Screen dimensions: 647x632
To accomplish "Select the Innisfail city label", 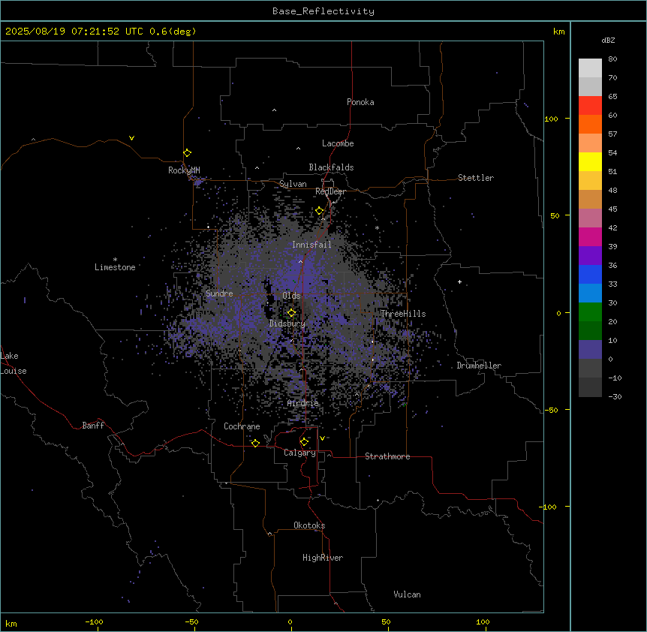I will (311, 245).
